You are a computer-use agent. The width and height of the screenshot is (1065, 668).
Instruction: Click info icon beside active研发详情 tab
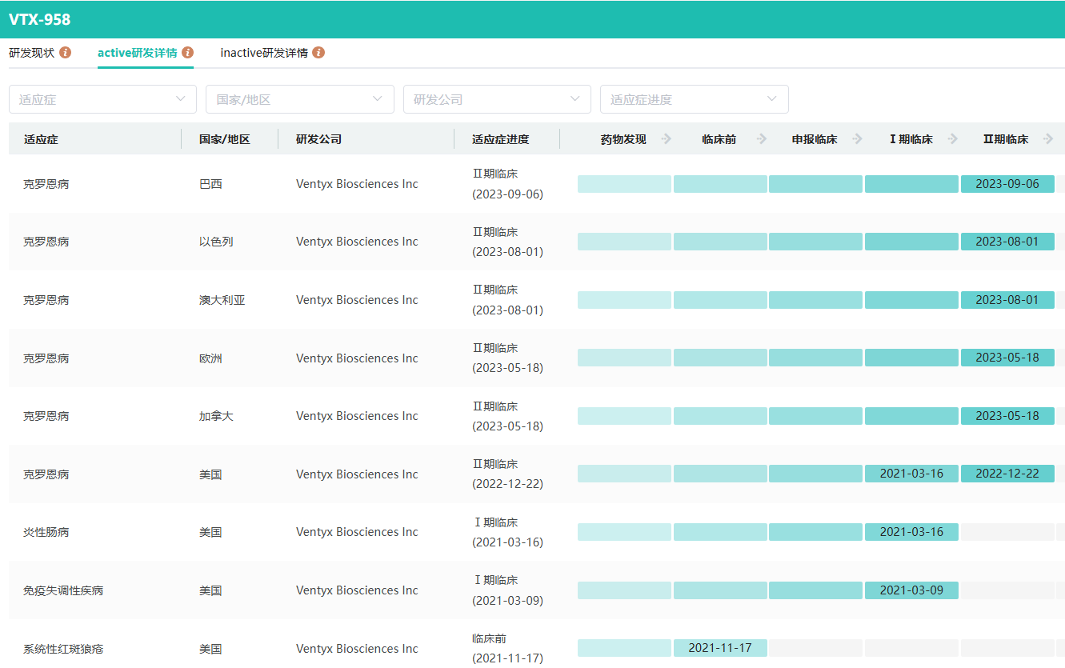(x=187, y=53)
